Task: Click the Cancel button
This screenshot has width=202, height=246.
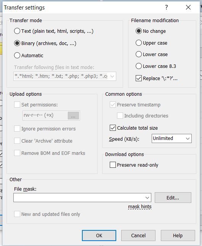Action: tap(138, 235)
